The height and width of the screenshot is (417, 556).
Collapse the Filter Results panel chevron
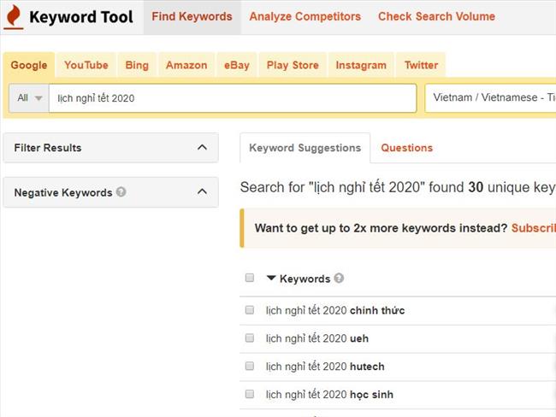(202, 147)
